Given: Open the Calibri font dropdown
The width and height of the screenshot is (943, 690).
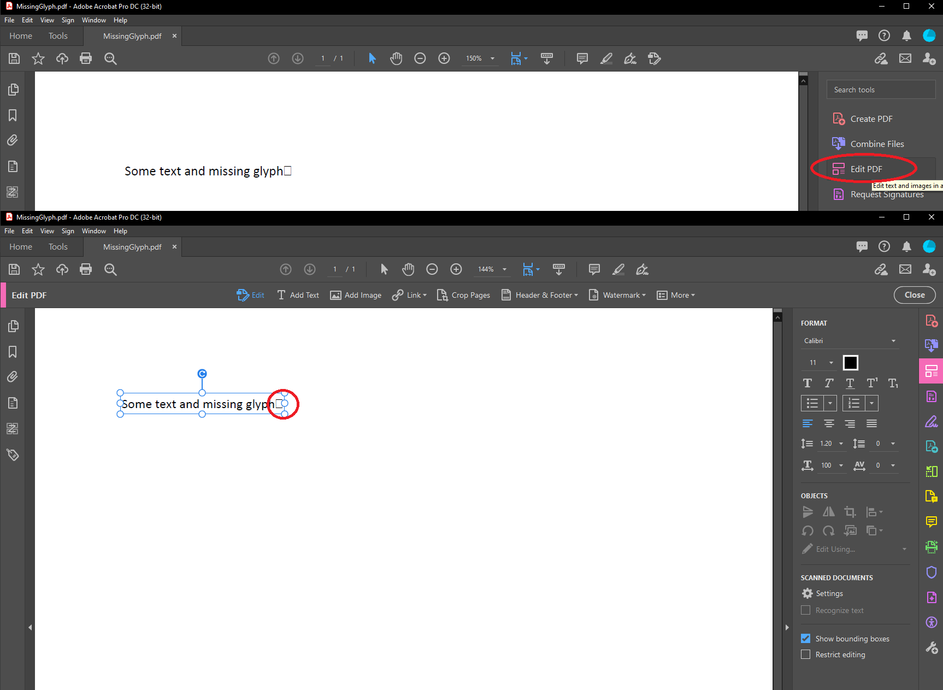Looking at the screenshot, I should point(850,341).
